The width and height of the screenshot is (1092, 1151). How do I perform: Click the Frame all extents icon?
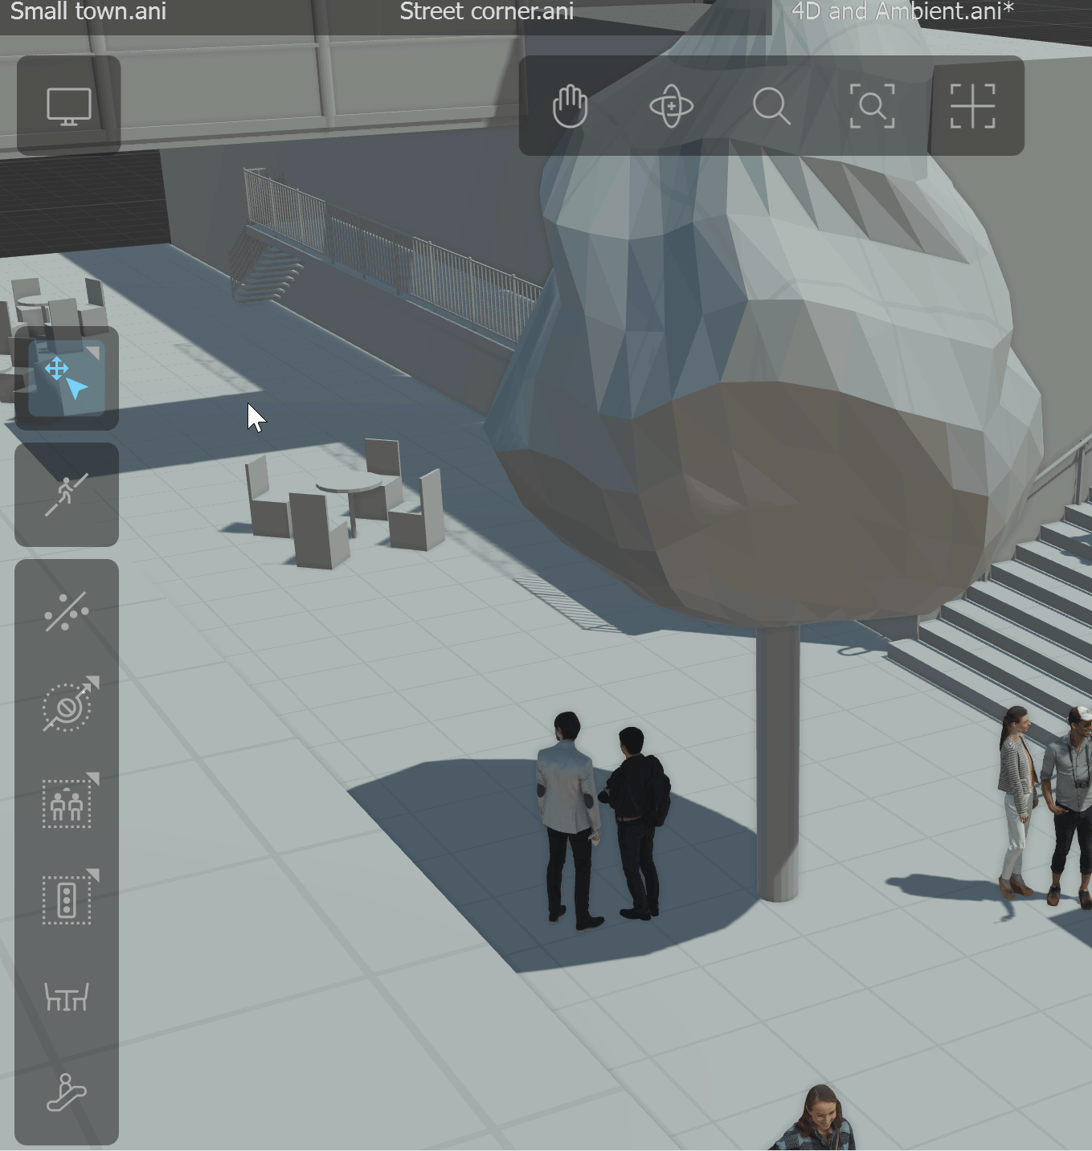pyautogui.click(x=973, y=105)
